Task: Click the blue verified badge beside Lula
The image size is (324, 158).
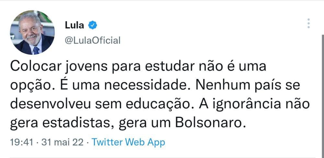Action: (x=92, y=25)
